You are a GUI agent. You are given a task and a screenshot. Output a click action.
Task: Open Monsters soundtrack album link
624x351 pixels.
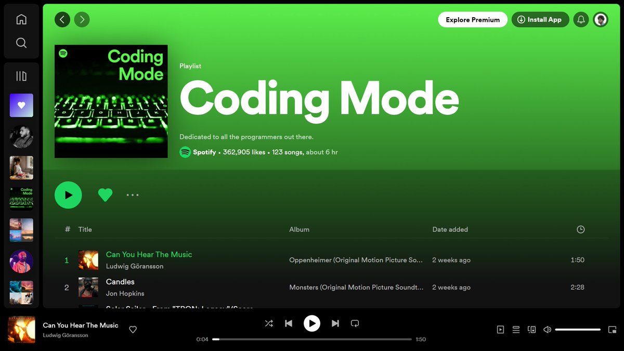click(356, 287)
